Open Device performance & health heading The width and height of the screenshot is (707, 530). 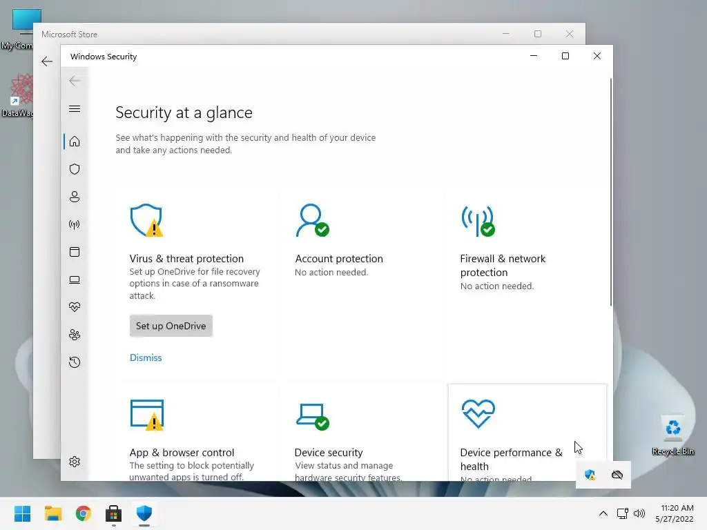512,459
